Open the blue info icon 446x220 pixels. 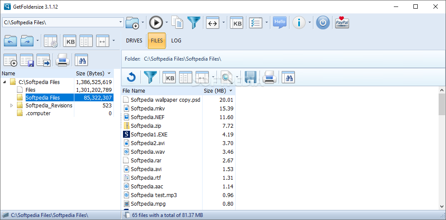pos(299,23)
